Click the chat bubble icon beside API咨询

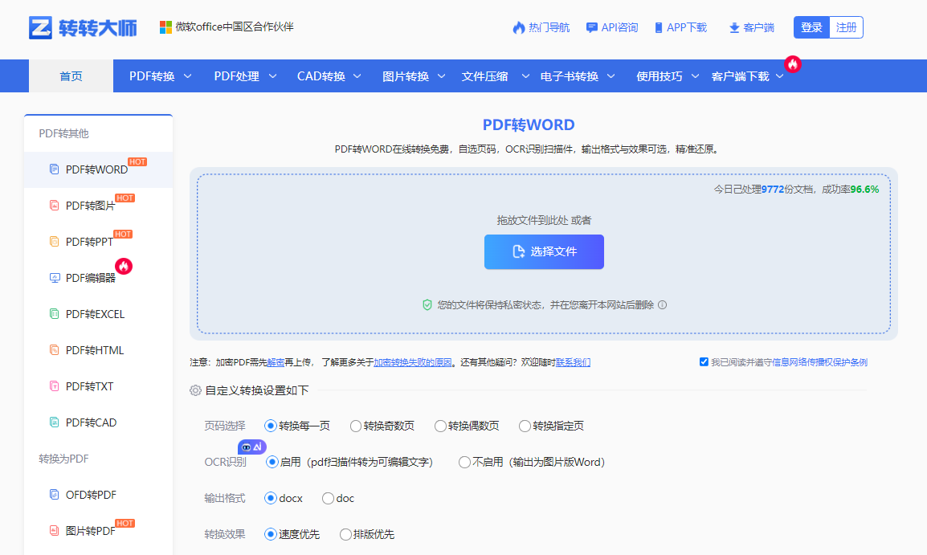(591, 28)
